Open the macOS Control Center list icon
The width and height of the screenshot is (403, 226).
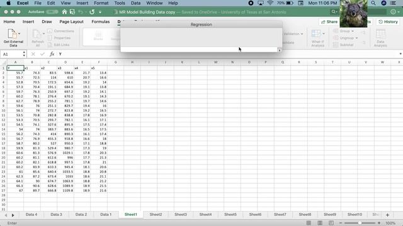(x=393, y=3)
